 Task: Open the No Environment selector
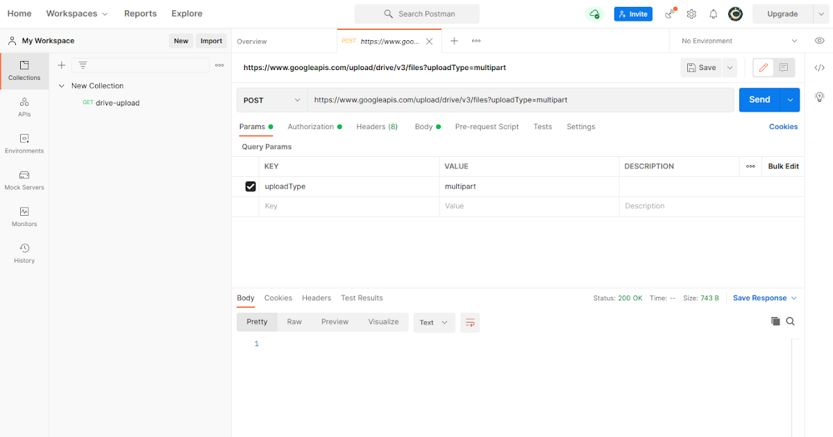736,41
